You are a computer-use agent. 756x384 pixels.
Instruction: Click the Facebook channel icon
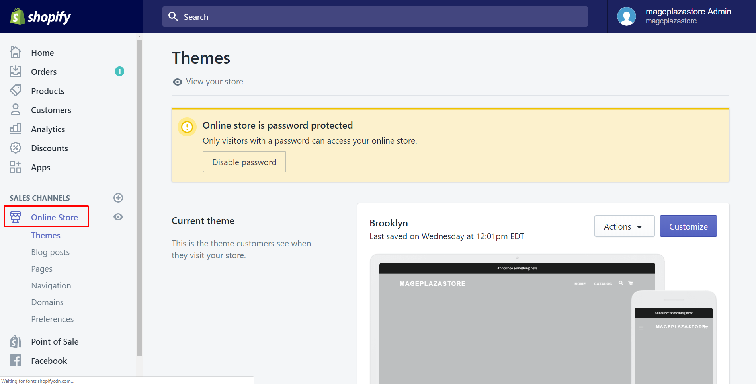16,361
